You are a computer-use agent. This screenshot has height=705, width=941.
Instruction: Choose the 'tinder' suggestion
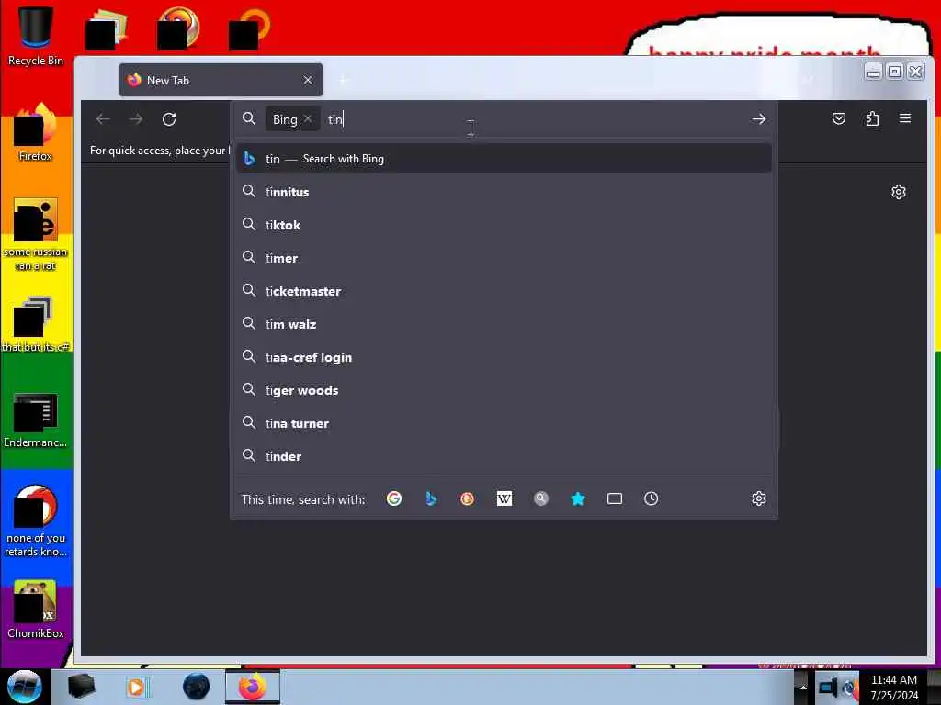(x=505, y=456)
